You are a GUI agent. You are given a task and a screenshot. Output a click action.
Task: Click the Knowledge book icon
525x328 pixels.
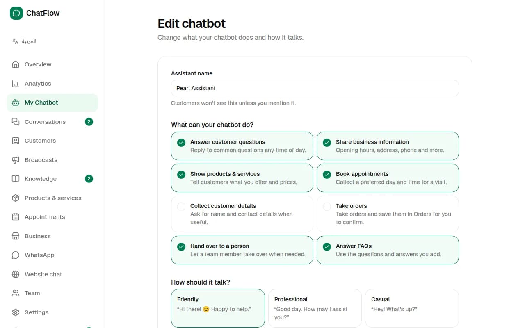point(16,179)
